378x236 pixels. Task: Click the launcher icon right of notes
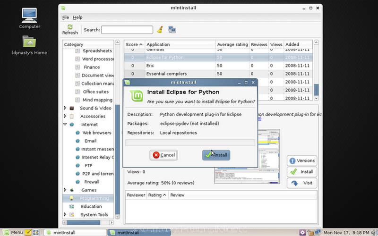(36, 232)
